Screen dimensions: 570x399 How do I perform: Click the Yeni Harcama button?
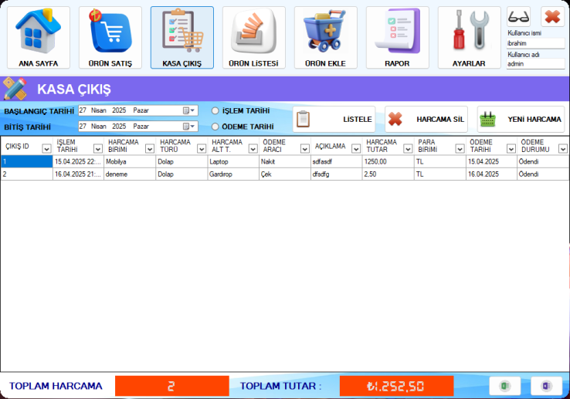tap(520, 120)
